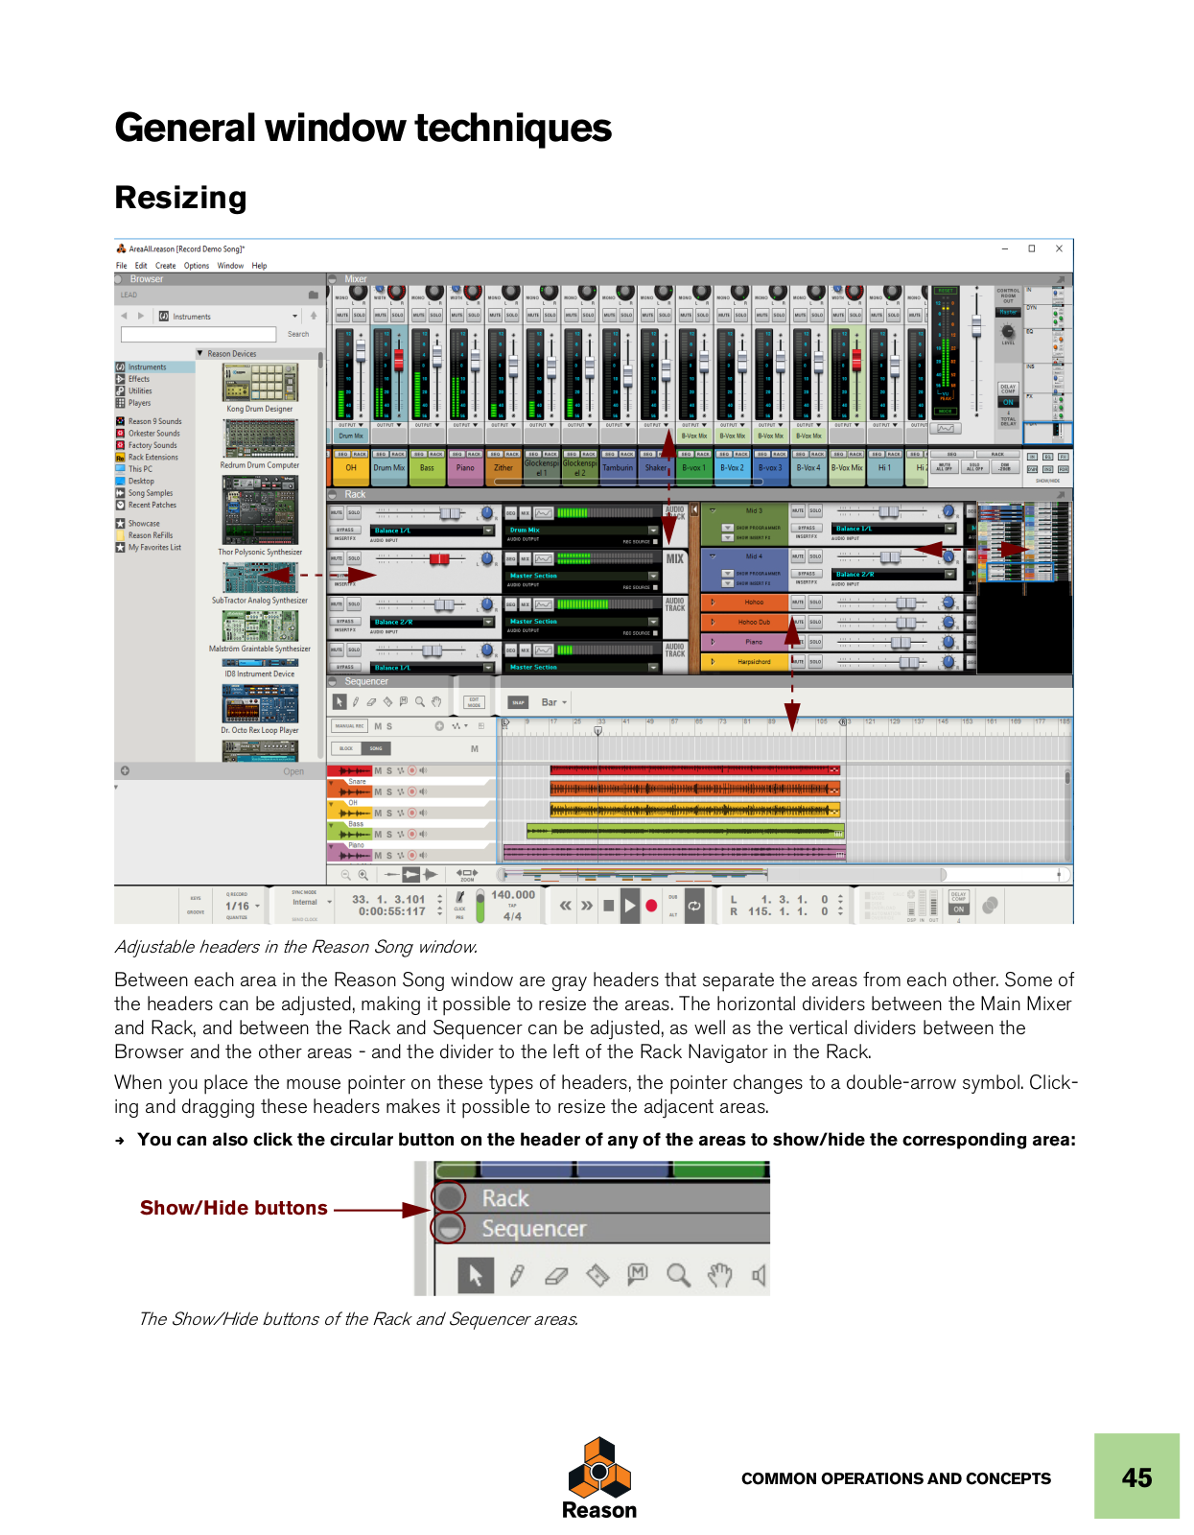This screenshot has height=1535, width=1194.
Task: Select the Speaker tool in the Show/Hide buttons figure
Action: [x=759, y=1275]
